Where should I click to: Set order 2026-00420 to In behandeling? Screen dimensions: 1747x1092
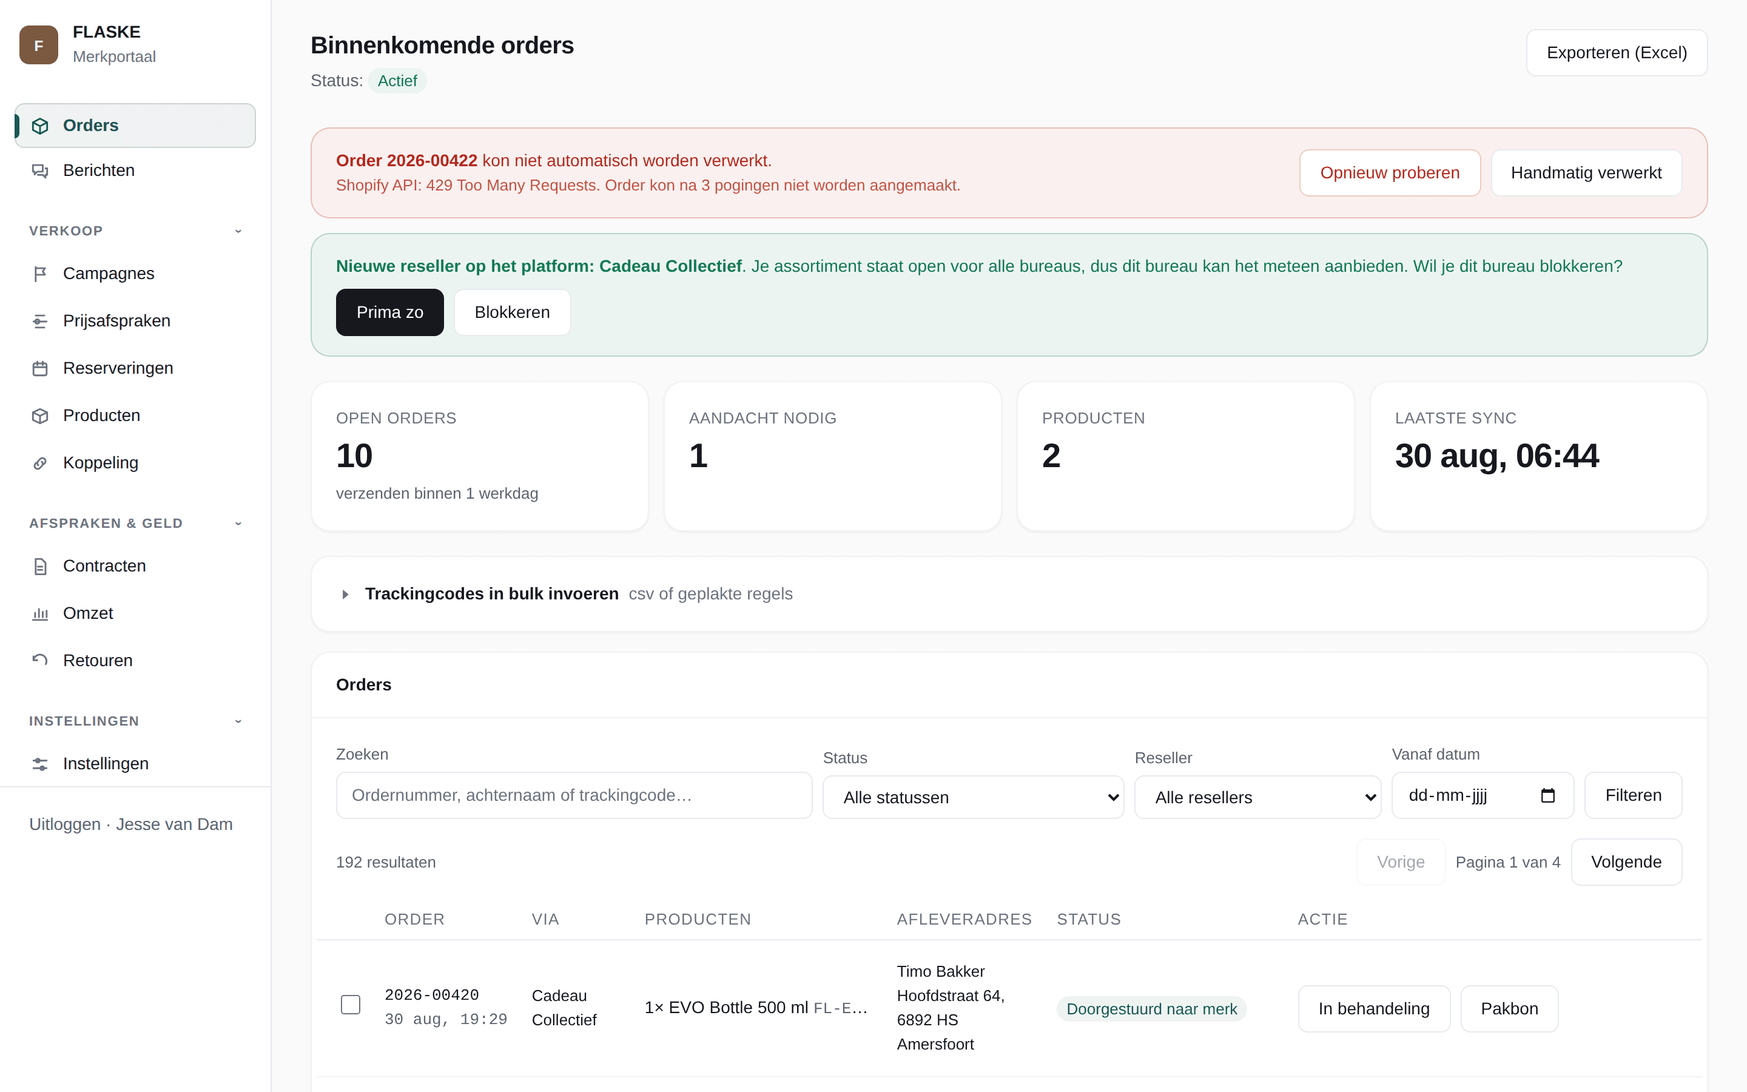tap(1374, 1009)
